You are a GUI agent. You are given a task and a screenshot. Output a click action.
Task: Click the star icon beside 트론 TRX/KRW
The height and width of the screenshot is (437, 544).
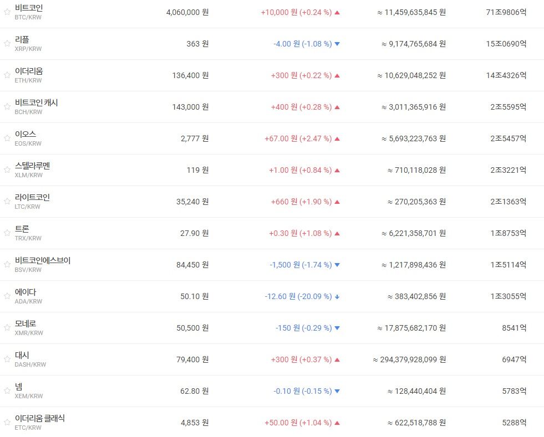7,233
